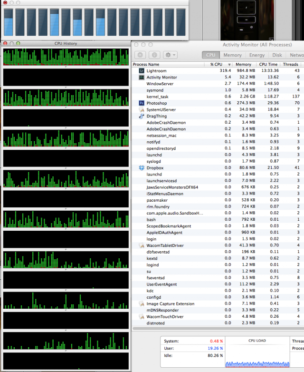This screenshot has width=304, height=372.
Task: Close the CPU History window
Action: [5, 43]
